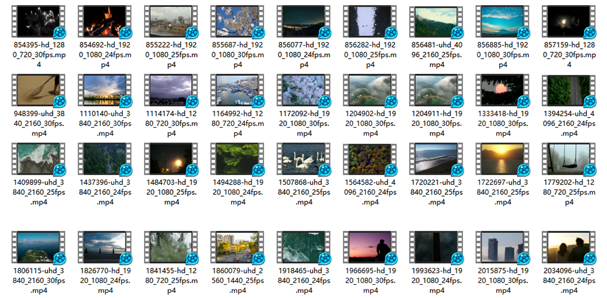Select the swing in fog video 1779202-hd
Image resolution: width=607 pixels, height=298 pixels.
569,159
